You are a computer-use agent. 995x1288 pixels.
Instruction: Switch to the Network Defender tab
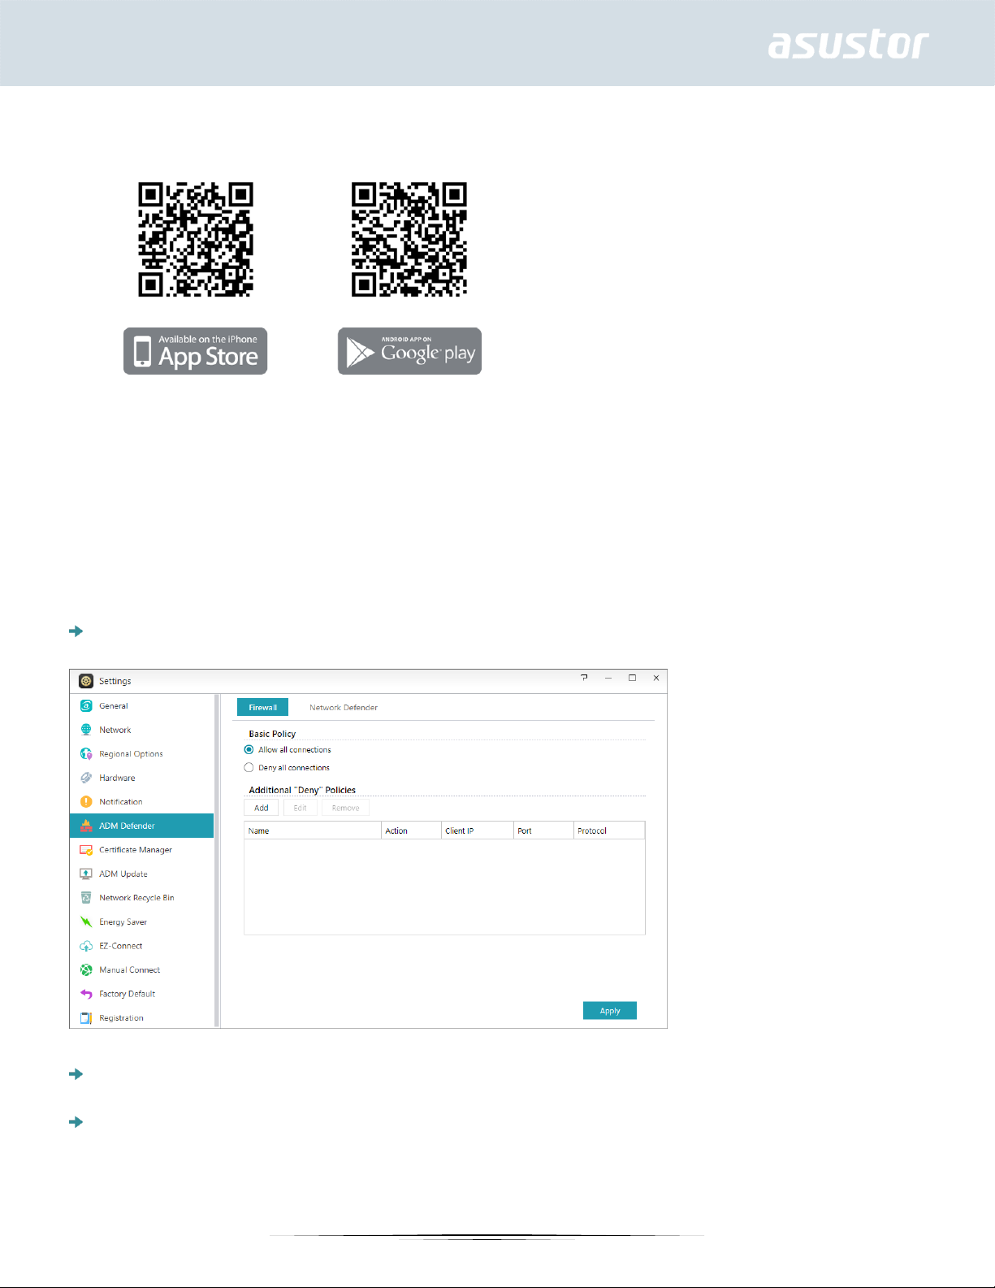(344, 707)
